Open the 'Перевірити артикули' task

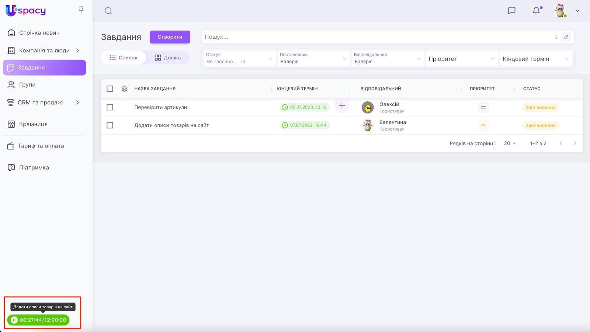click(x=160, y=107)
